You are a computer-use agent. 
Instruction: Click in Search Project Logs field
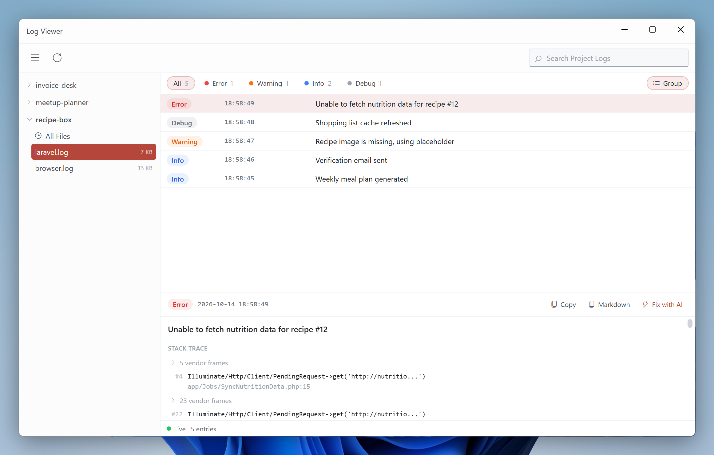click(609, 58)
